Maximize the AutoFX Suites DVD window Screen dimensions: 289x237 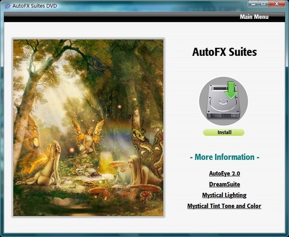click(264, 4)
